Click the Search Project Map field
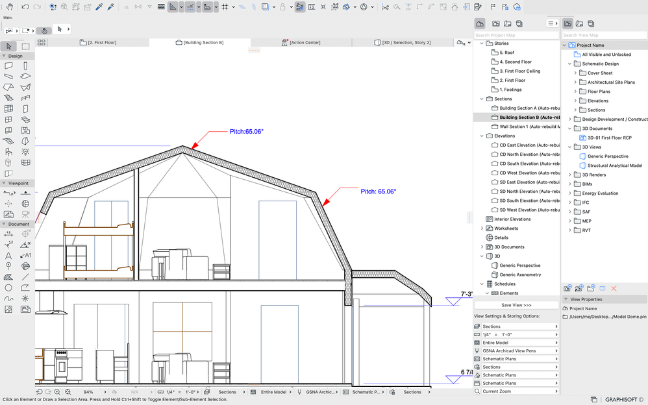The image size is (648, 405). click(x=506, y=35)
